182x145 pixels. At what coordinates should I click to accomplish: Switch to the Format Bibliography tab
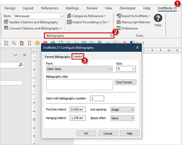pos(58,57)
